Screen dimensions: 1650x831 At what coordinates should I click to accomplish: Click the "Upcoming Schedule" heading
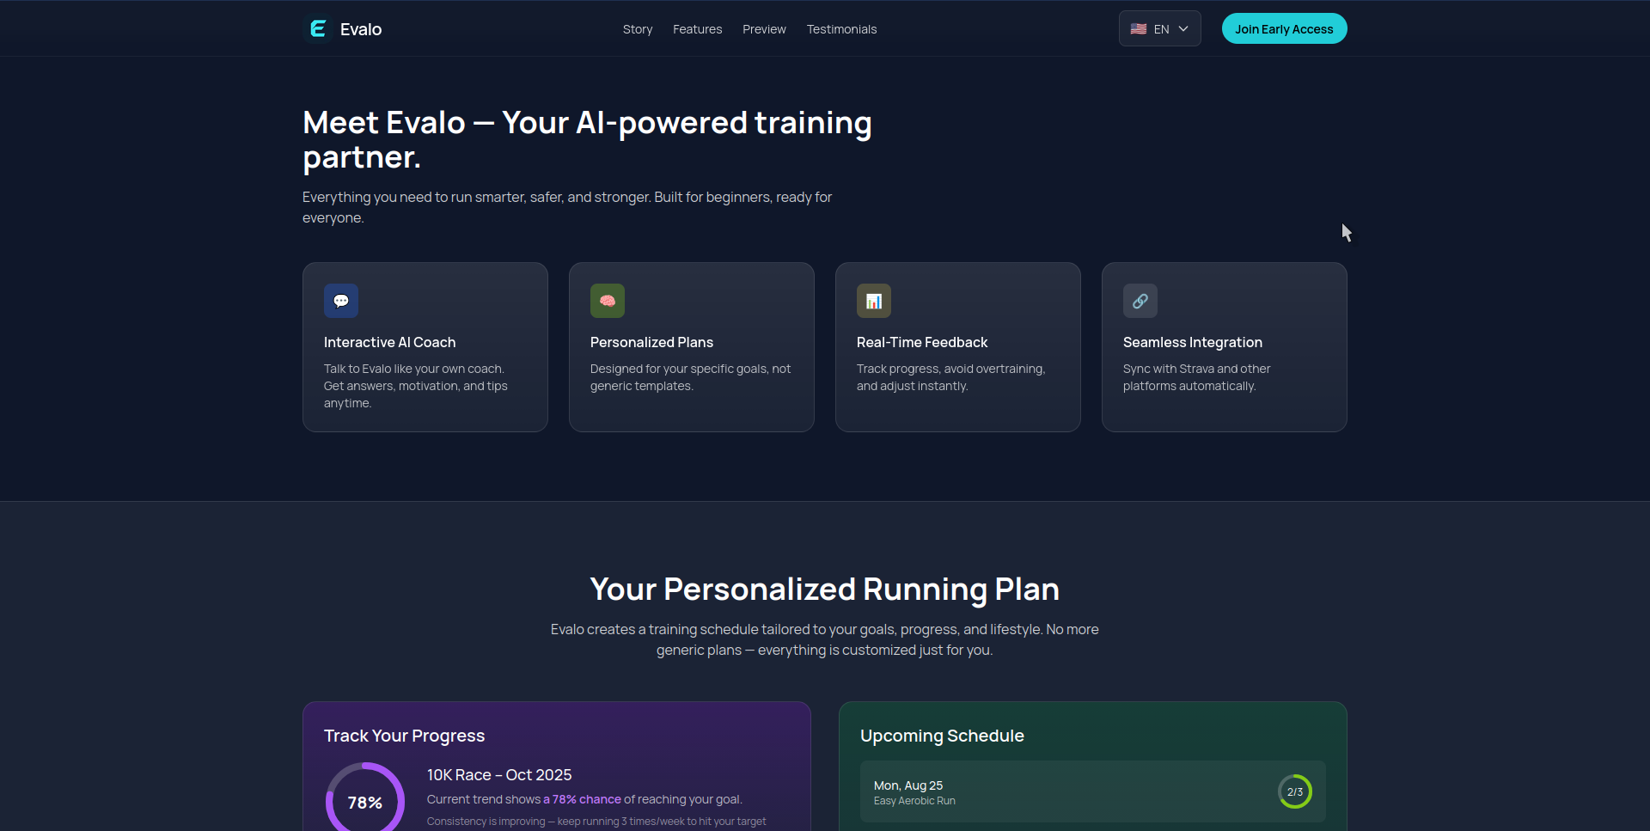coord(943,736)
